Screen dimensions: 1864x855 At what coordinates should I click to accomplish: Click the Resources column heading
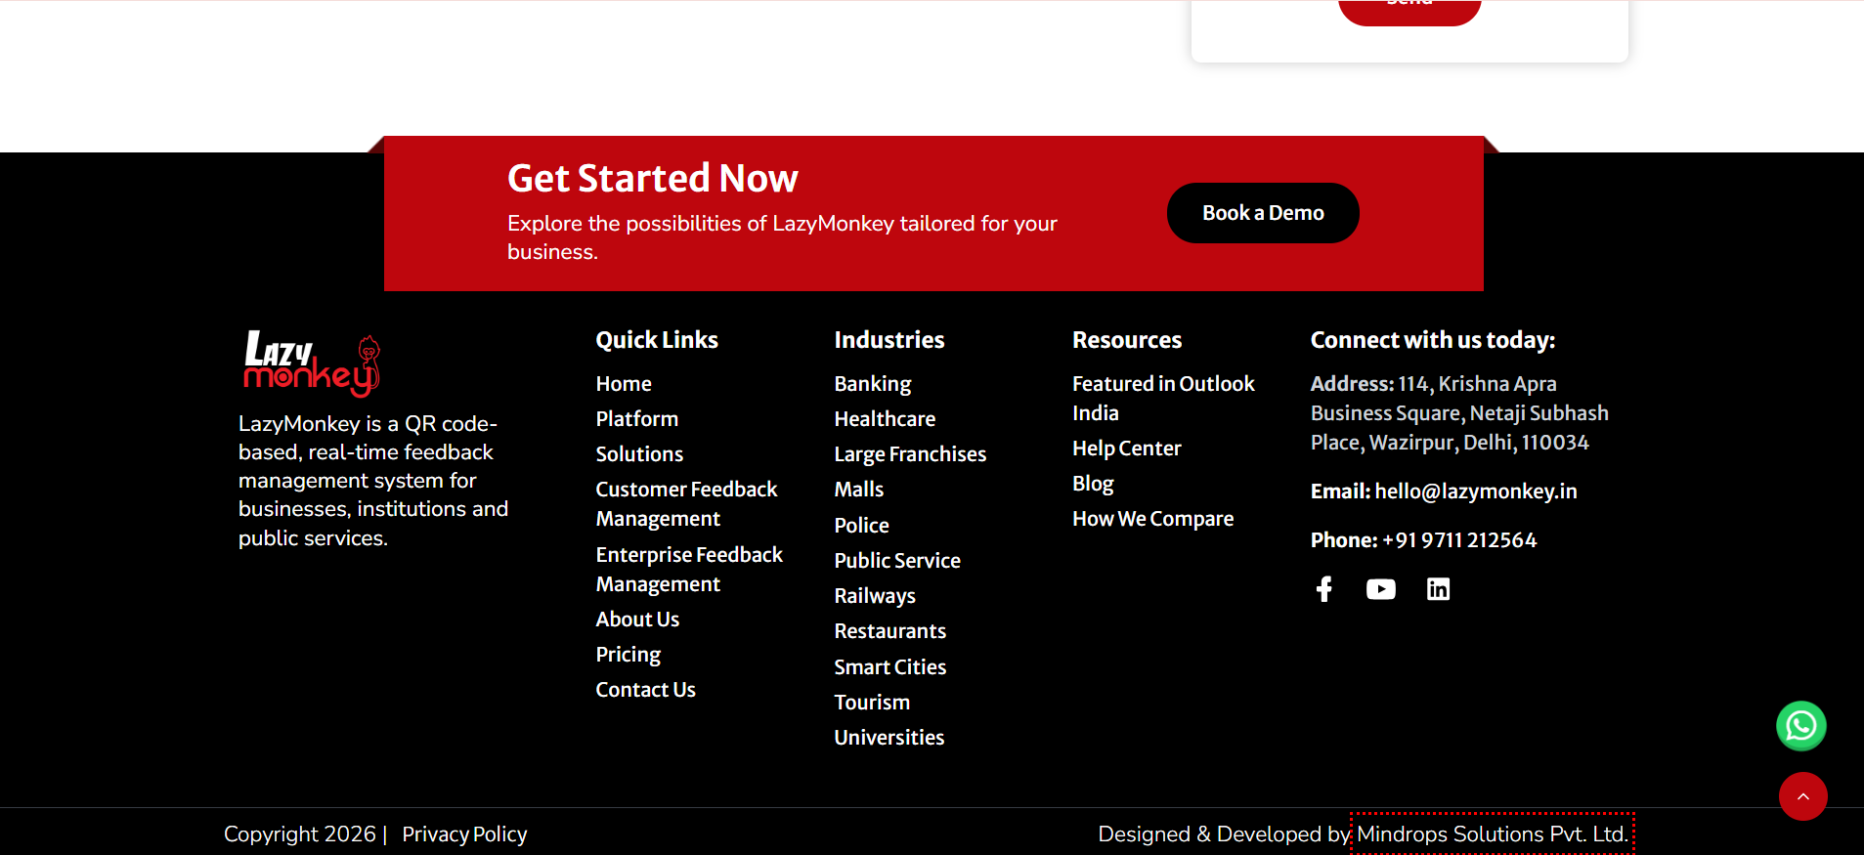1127,340
